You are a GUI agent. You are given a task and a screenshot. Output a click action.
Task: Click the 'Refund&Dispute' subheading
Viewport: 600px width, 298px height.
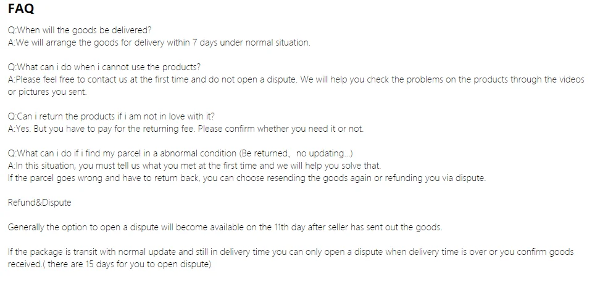point(40,203)
